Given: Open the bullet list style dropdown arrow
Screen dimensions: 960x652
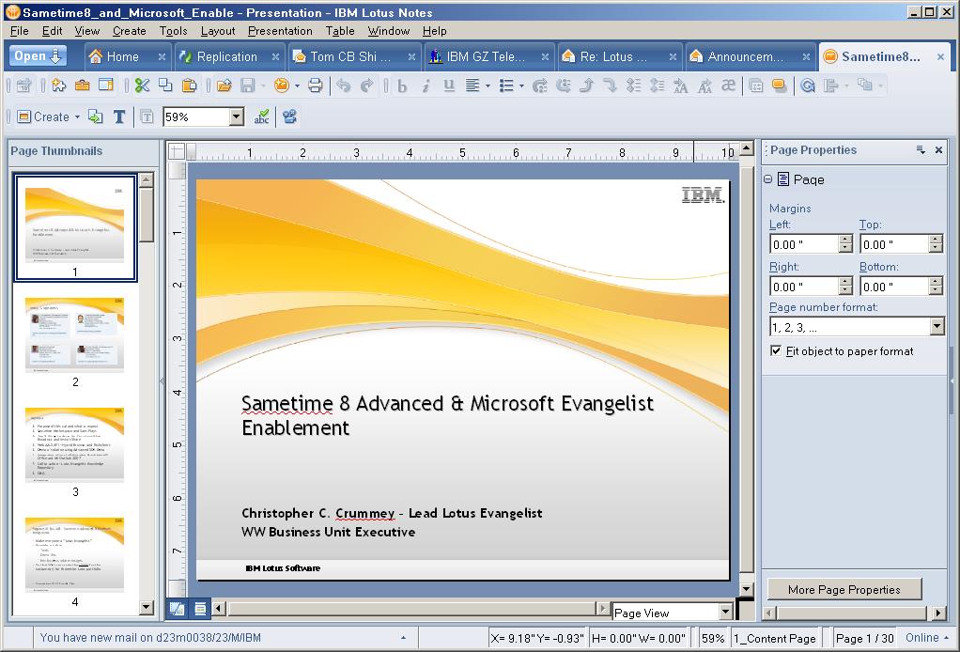Looking at the screenshot, I should click(x=521, y=85).
